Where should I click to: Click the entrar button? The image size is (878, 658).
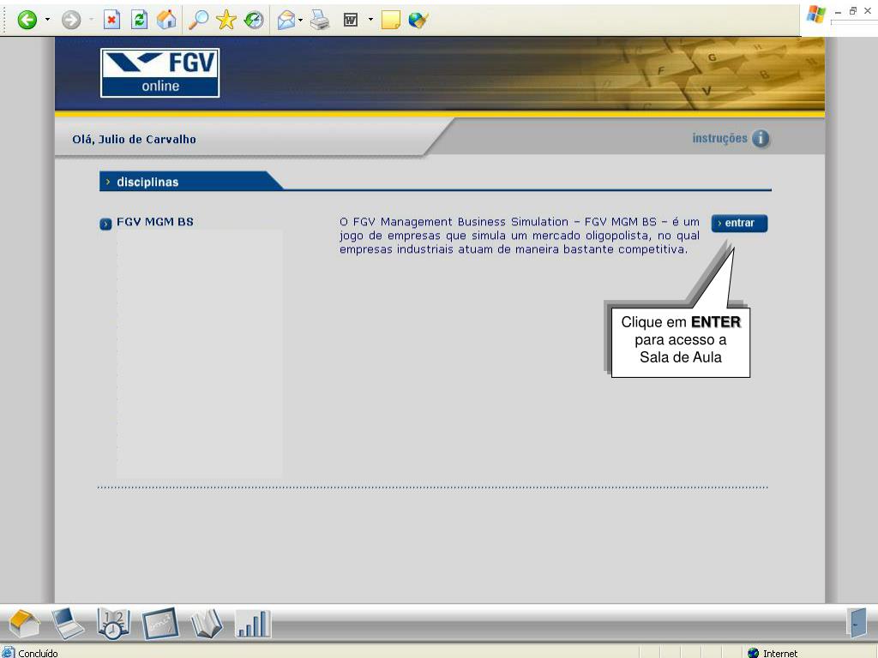[x=739, y=223]
